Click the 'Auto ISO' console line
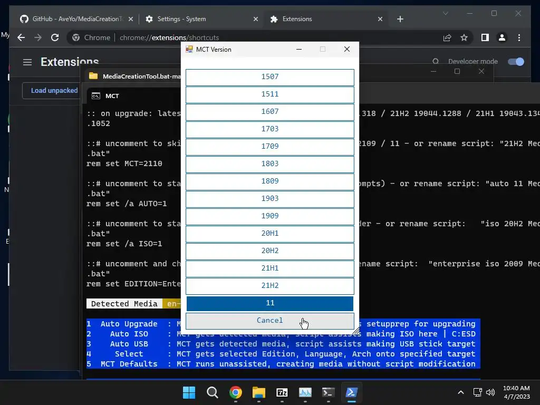This screenshot has width=540, height=405. [x=281, y=334]
